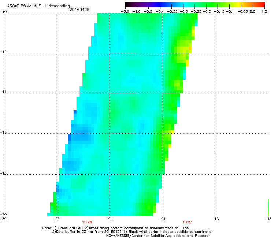Click the 1.0 label ending the color scale
Viewport: 271px width, 238px height.
(x=264, y=12)
